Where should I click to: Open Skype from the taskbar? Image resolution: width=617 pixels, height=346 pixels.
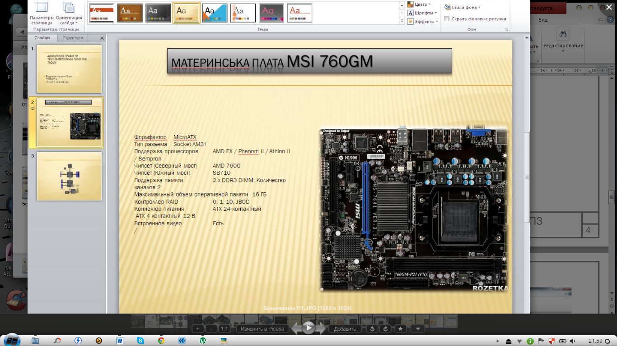tap(140, 341)
